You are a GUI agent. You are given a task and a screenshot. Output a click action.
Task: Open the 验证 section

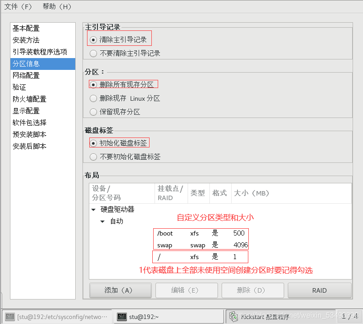43,88
